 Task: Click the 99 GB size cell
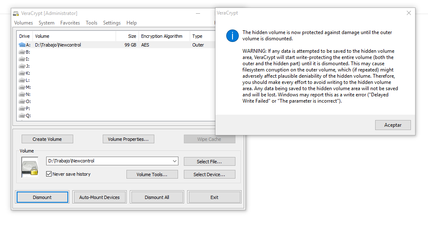tap(130, 45)
